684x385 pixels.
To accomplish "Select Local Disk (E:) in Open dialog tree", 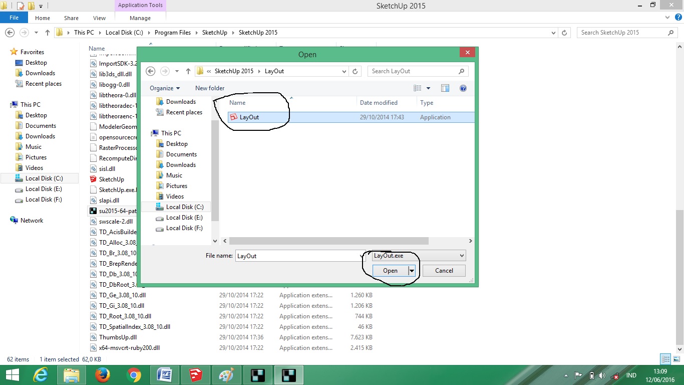I will 184,218.
